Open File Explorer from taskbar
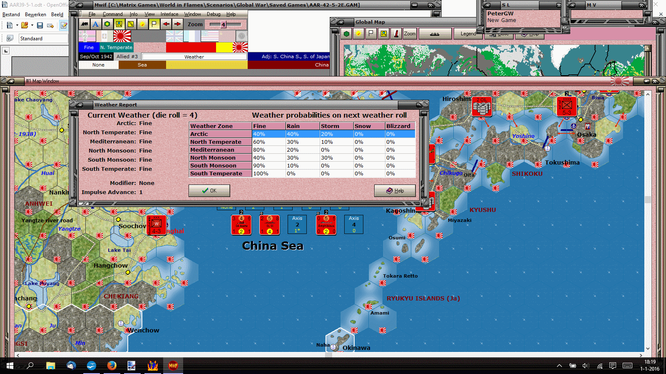 pos(50,366)
